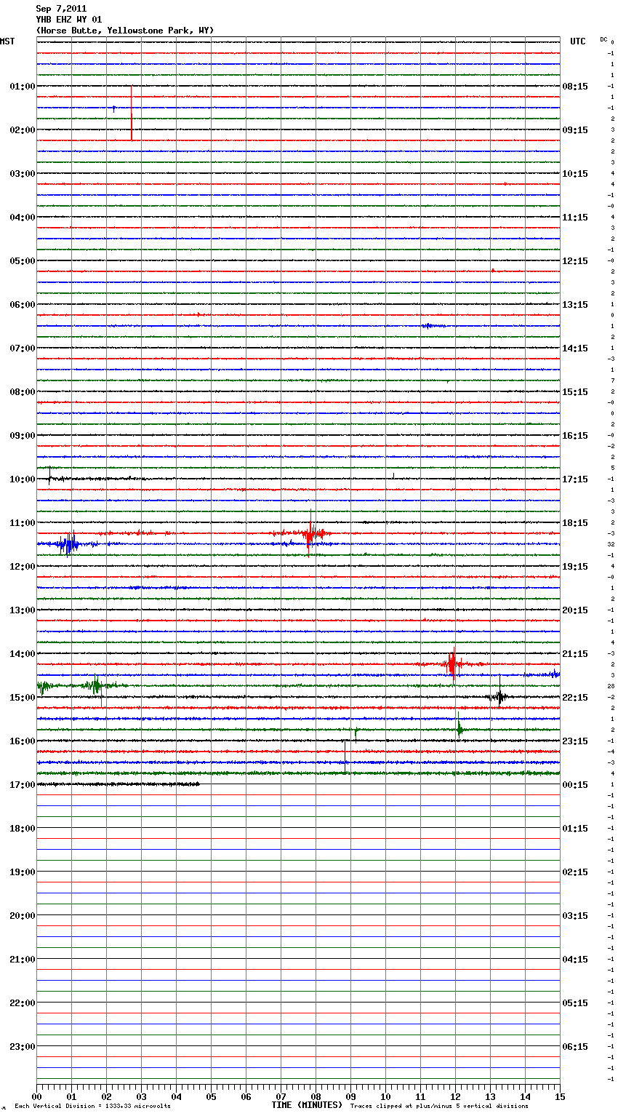The height and width of the screenshot is (1116, 618).
Task: Click the tall red spike between 01:00 and 02:00
Action: tap(132, 113)
